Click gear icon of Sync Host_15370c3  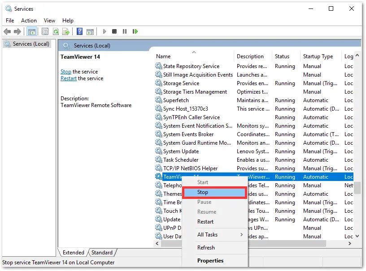pyautogui.click(x=159, y=108)
